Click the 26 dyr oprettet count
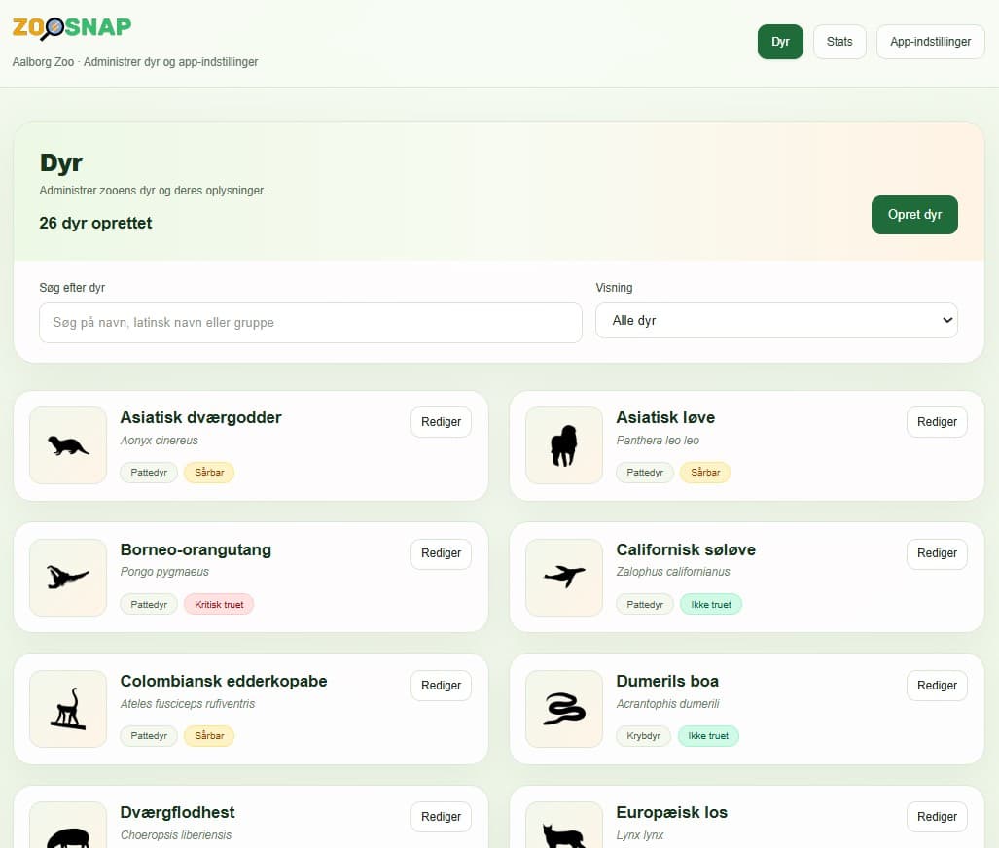999x848 pixels. click(95, 223)
